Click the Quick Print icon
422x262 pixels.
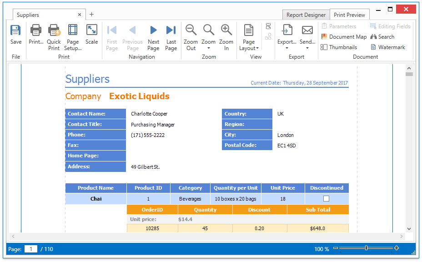pyautogui.click(x=54, y=35)
